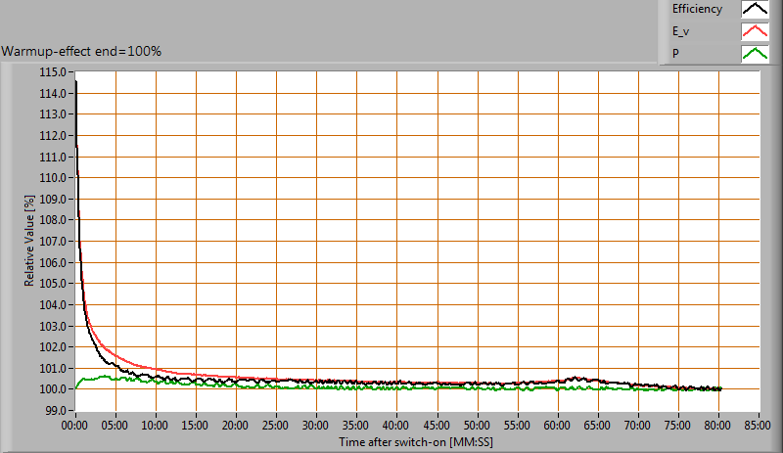Edit the 85:00 X-axis end value
The height and width of the screenshot is (453, 783).
coord(758,426)
